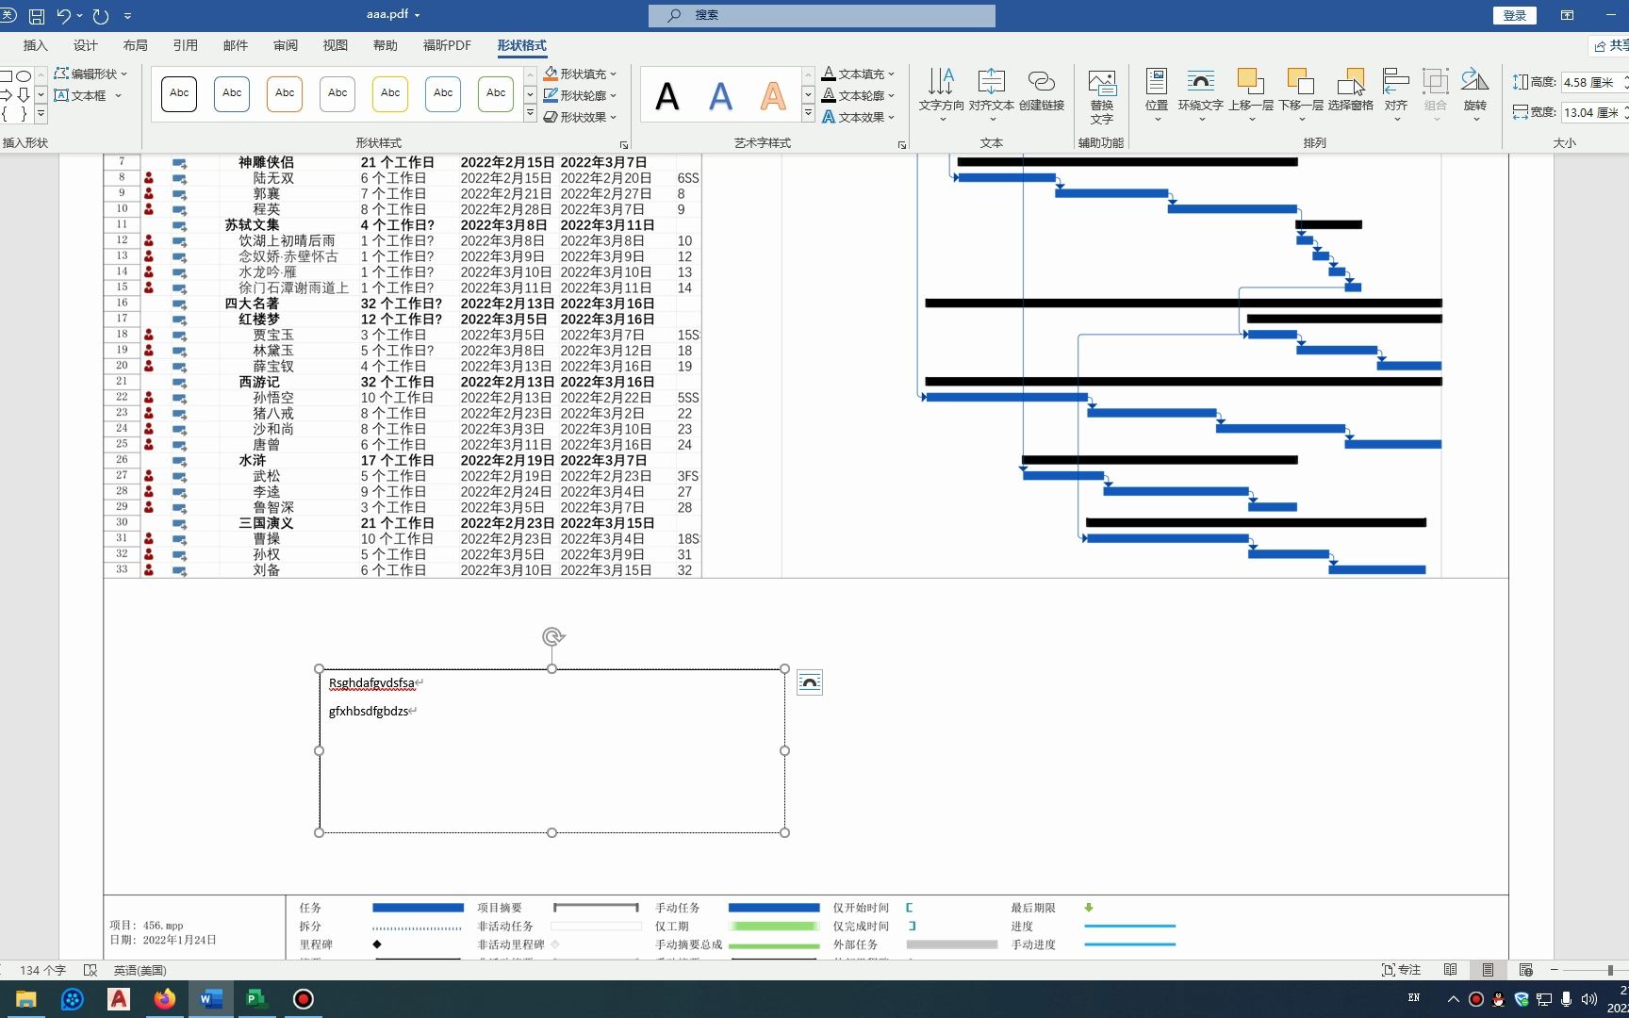Switch to print layout view icon
Screen dimensions: 1629x1018
point(1488,970)
